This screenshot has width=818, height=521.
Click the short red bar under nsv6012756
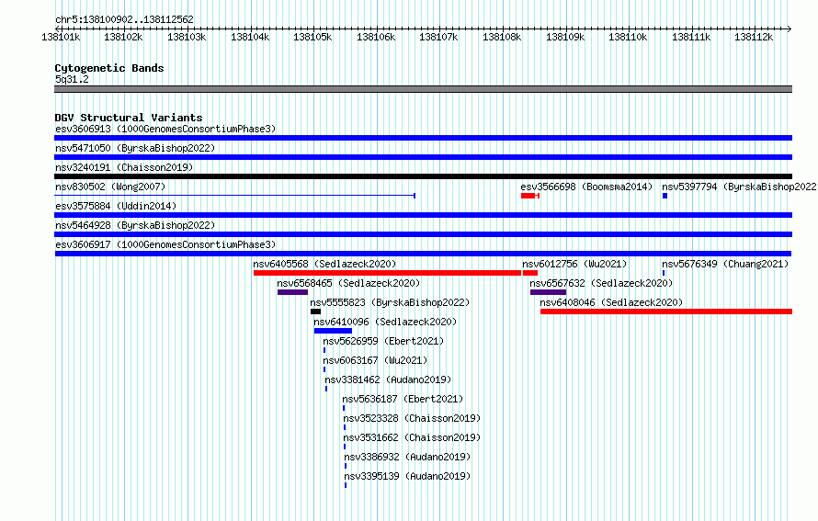(530, 273)
